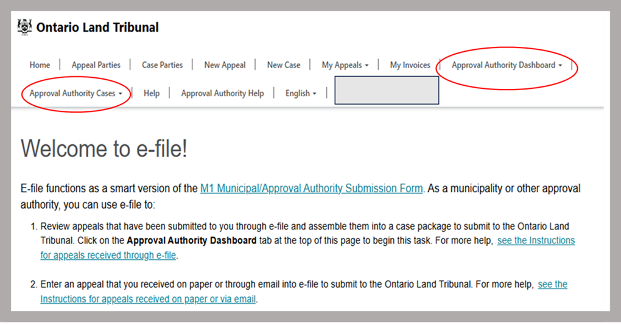Screen dimensions: 621x325
Task: Open Case Parties in the navigation
Action: [x=162, y=65]
